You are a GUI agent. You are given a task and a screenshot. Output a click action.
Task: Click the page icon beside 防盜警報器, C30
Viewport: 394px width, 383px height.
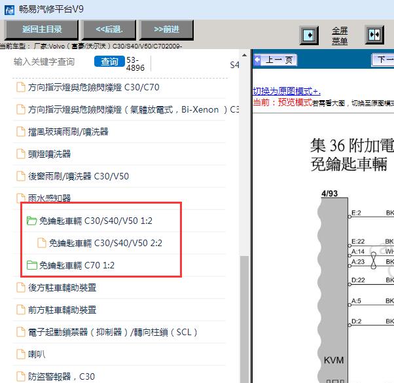pos(21,376)
